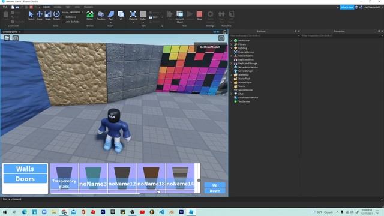
Task: Open the UI insert tool
Action: (121, 15)
